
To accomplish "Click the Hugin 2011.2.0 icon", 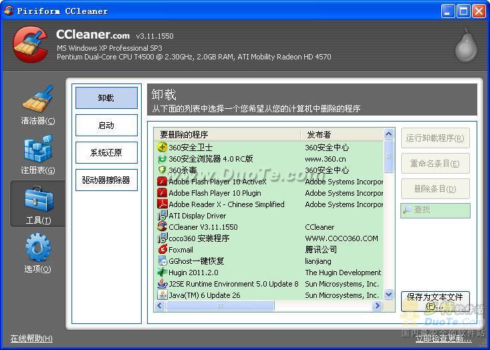I will [x=162, y=273].
